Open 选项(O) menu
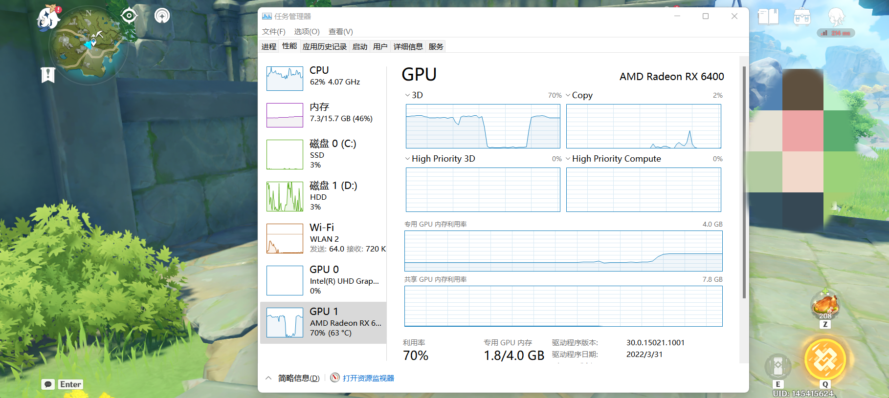 (x=307, y=31)
